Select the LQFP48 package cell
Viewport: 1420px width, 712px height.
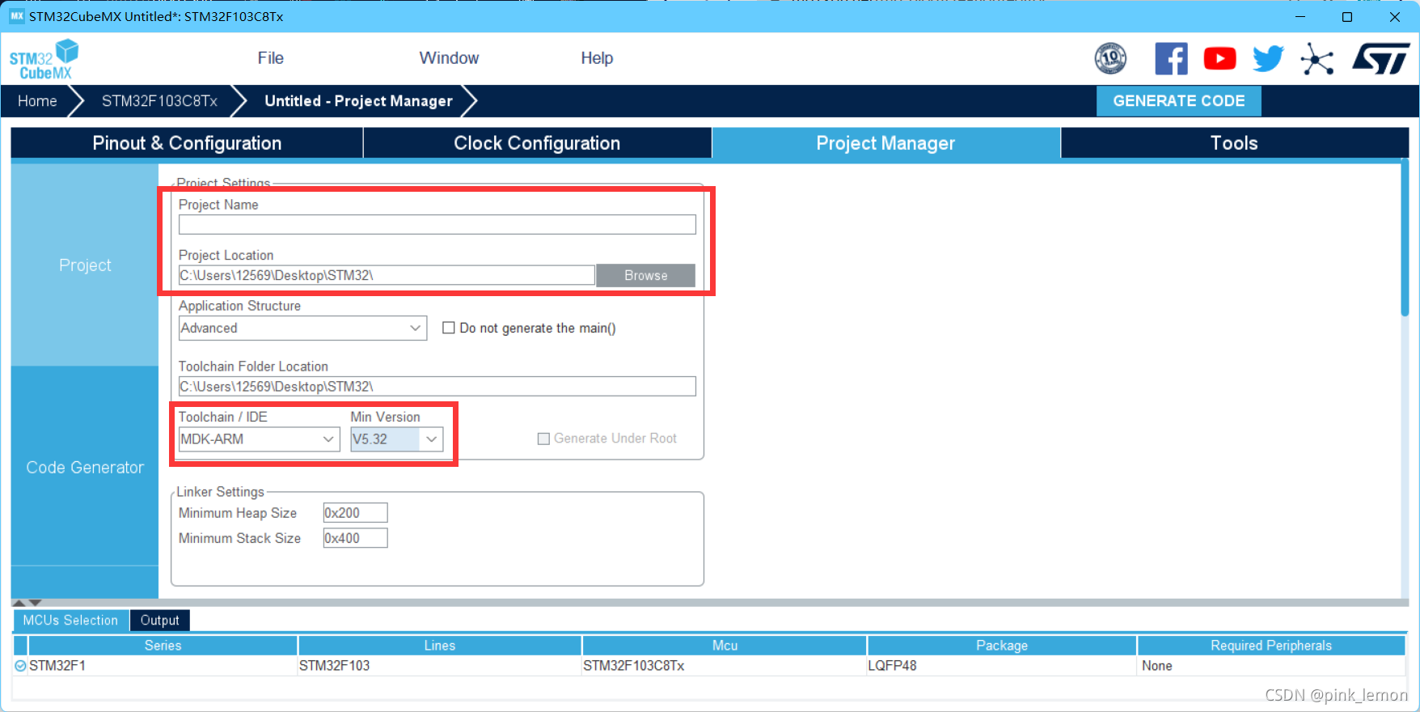tap(1002, 666)
